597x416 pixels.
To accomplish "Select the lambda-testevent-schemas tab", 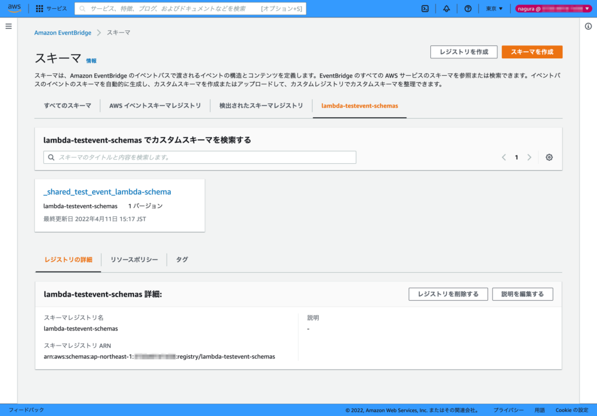I will click(359, 106).
